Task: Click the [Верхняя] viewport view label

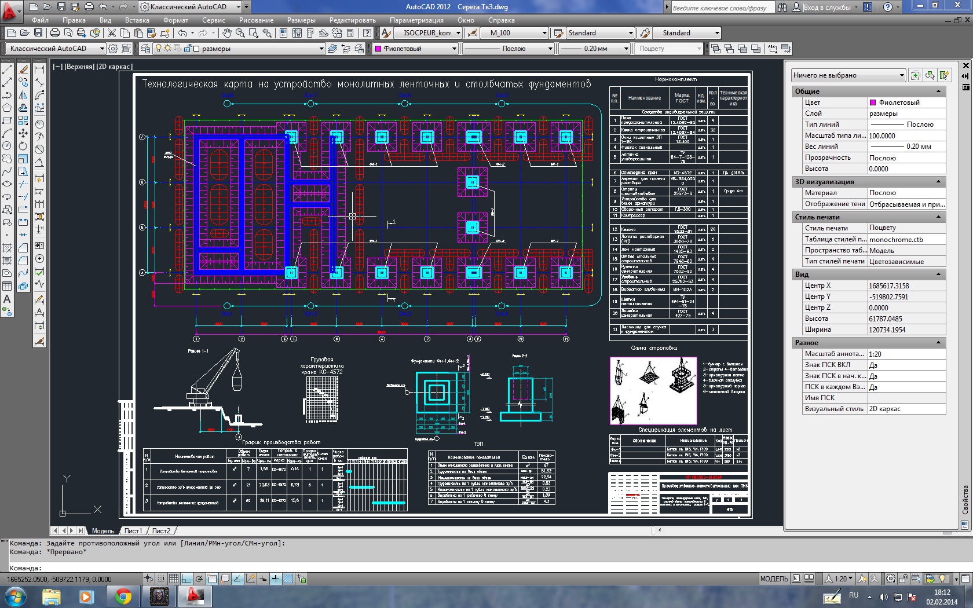Action: click(x=80, y=67)
